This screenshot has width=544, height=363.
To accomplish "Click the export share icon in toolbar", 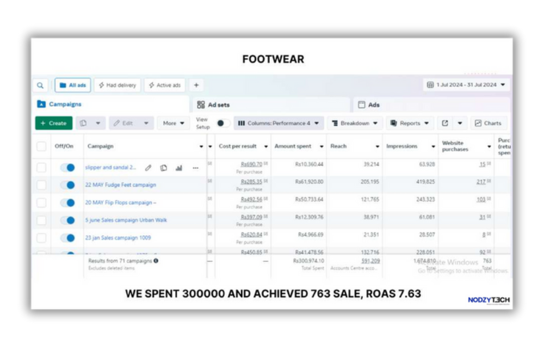I will 445,124.
